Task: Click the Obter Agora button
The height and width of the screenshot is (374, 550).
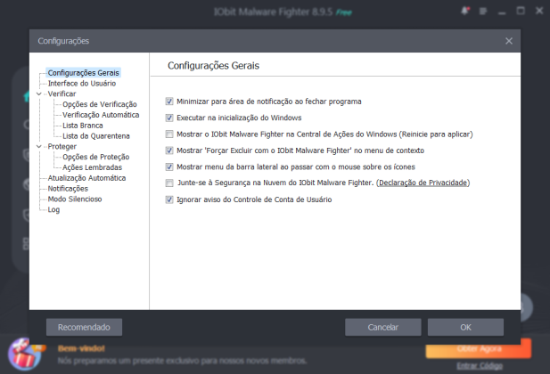Action: click(x=479, y=348)
